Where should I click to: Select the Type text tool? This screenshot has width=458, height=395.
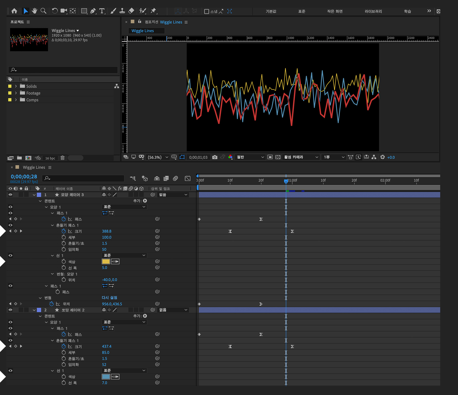pos(102,11)
